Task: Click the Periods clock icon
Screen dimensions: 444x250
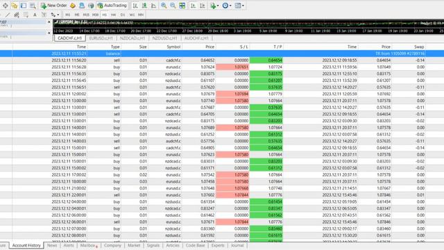Action: pyautogui.click(x=225, y=6)
